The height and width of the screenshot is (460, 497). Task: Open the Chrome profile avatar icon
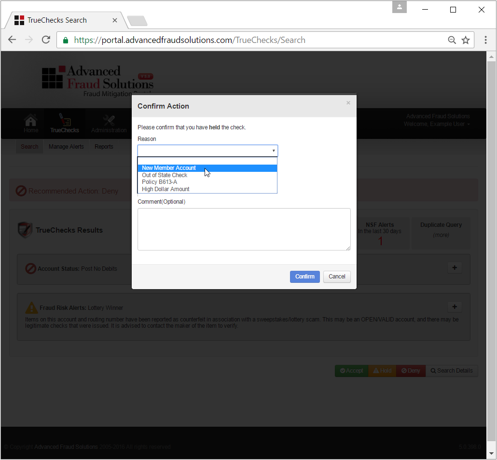tap(400, 7)
